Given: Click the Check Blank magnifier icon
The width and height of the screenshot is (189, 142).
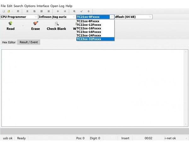Looking at the screenshot, I should pos(56,23).
